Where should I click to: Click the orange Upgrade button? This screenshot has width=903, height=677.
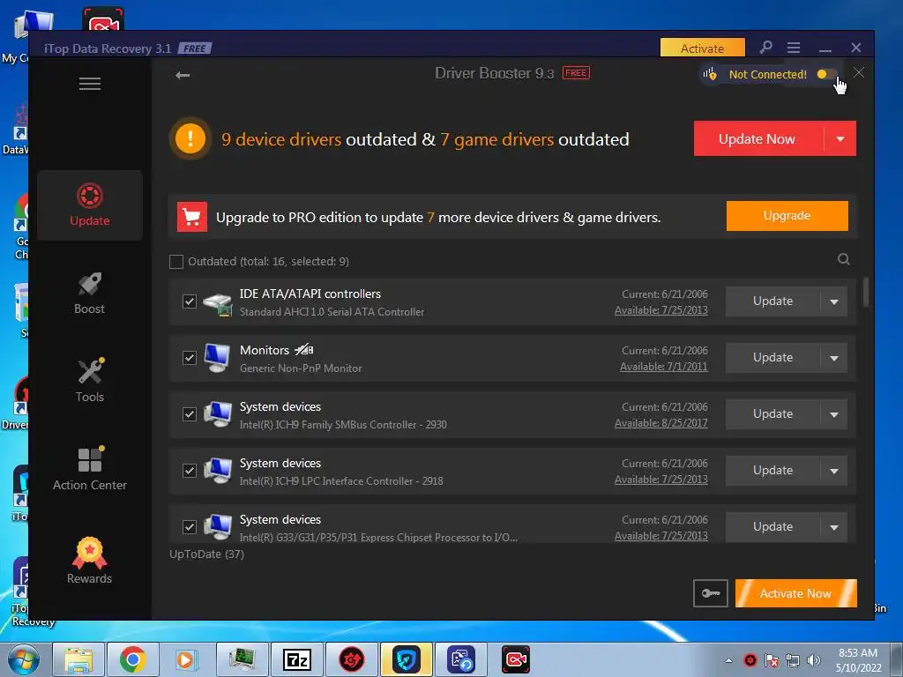[x=787, y=216]
